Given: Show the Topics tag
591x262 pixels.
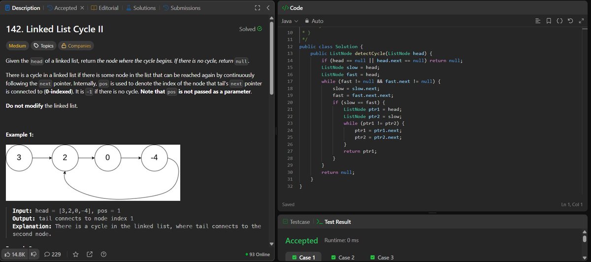Looking at the screenshot, I should tap(43, 46).
